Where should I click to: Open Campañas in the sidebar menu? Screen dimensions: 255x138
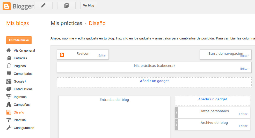22,105
